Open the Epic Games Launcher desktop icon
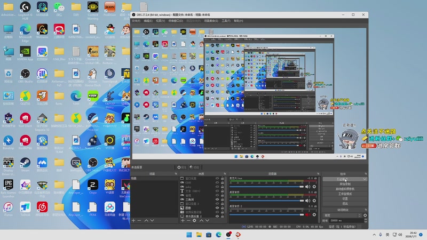Screen dimensions: 427x240 [x=8, y=188]
